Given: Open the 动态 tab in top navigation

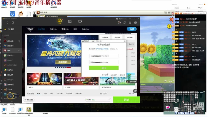Looking at the screenshot, I should pos(75,29).
